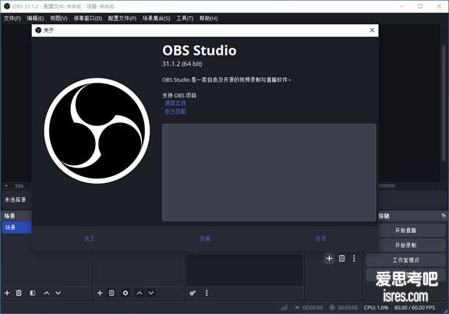Click the About dialog text box
Viewport: 449px width, 314px height.
click(x=269, y=172)
